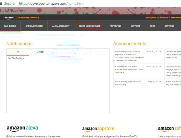Viewport: 181px width, 138px height.
Task: Click the Emmanuel Odunlade account name
Action: [163, 17]
